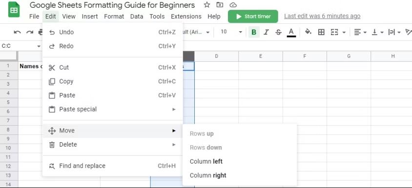Image resolution: width=412 pixels, height=188 pixels.
Task: Click the move to folder icon
Action: 220,5
